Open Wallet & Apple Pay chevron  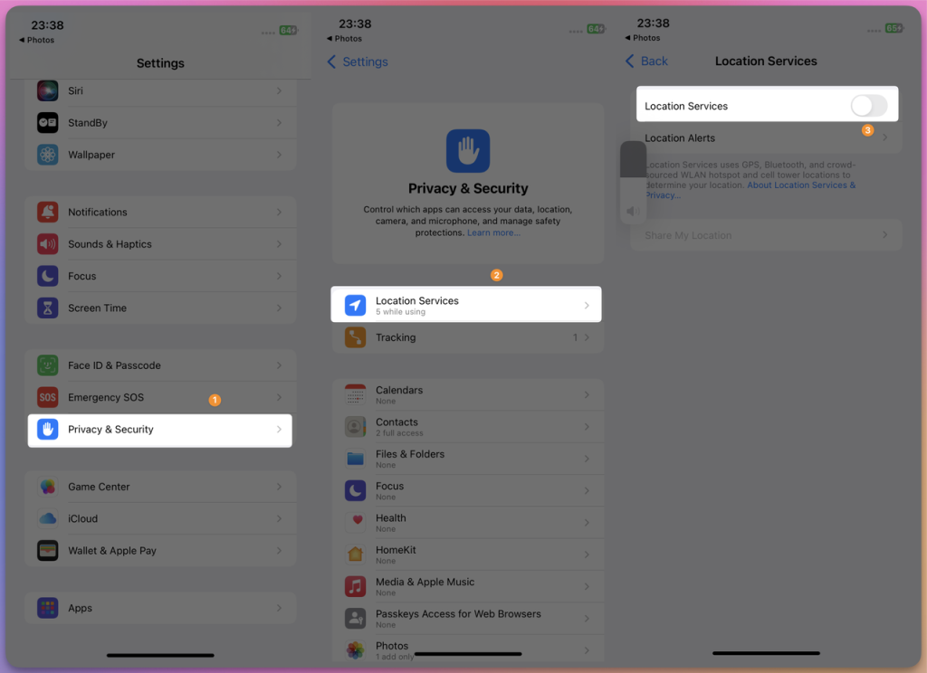coord(279,551)
